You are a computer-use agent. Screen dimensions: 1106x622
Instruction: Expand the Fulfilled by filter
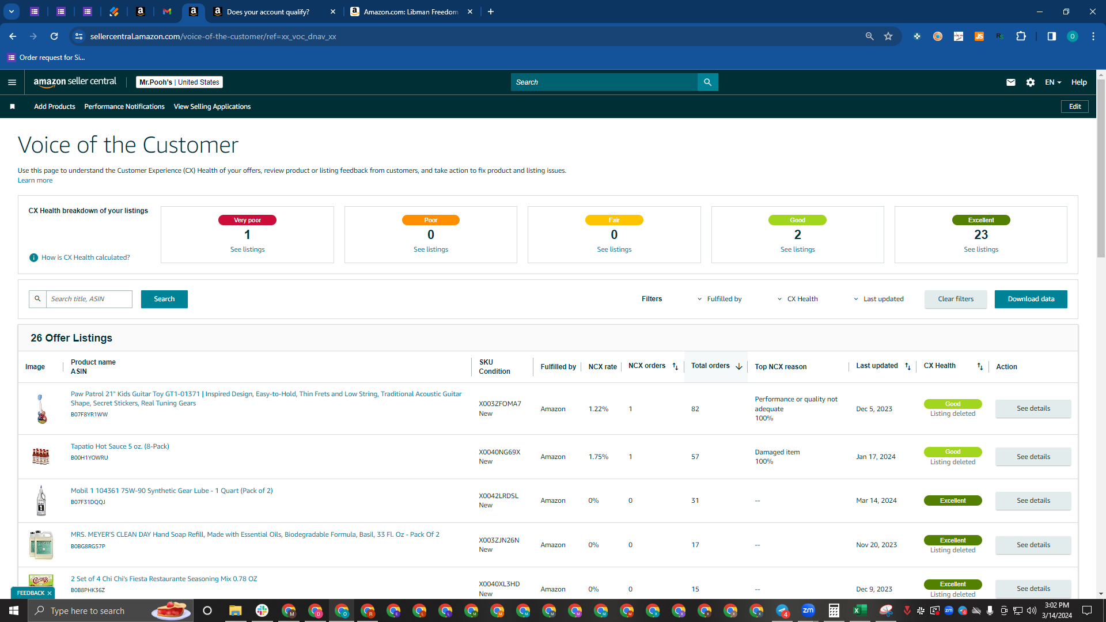720,299
